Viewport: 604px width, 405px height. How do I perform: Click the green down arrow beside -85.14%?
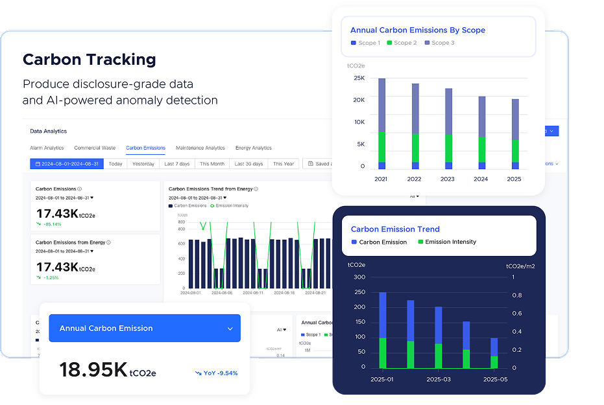(x=38, y=224)
